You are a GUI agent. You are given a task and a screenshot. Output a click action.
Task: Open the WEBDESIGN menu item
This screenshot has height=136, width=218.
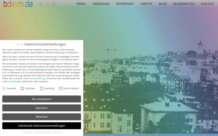tap(101, 4)
